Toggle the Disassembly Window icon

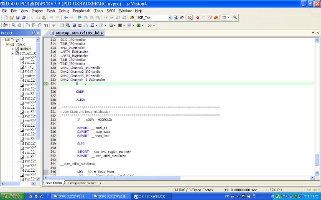(x=68, y=25)
